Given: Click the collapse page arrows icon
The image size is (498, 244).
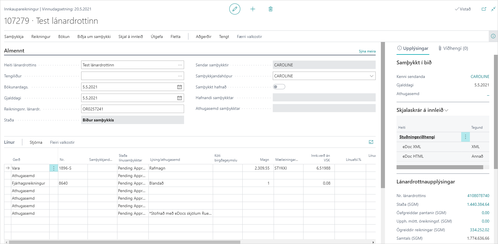Looking at the screenshot, I should 493,9.
